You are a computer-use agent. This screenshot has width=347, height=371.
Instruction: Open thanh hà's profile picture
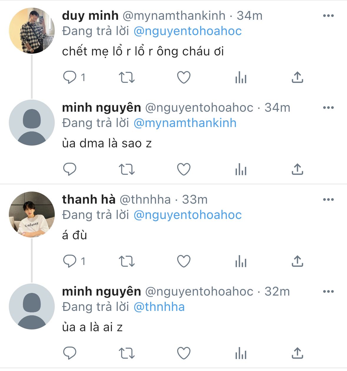(x=32, y=215)
